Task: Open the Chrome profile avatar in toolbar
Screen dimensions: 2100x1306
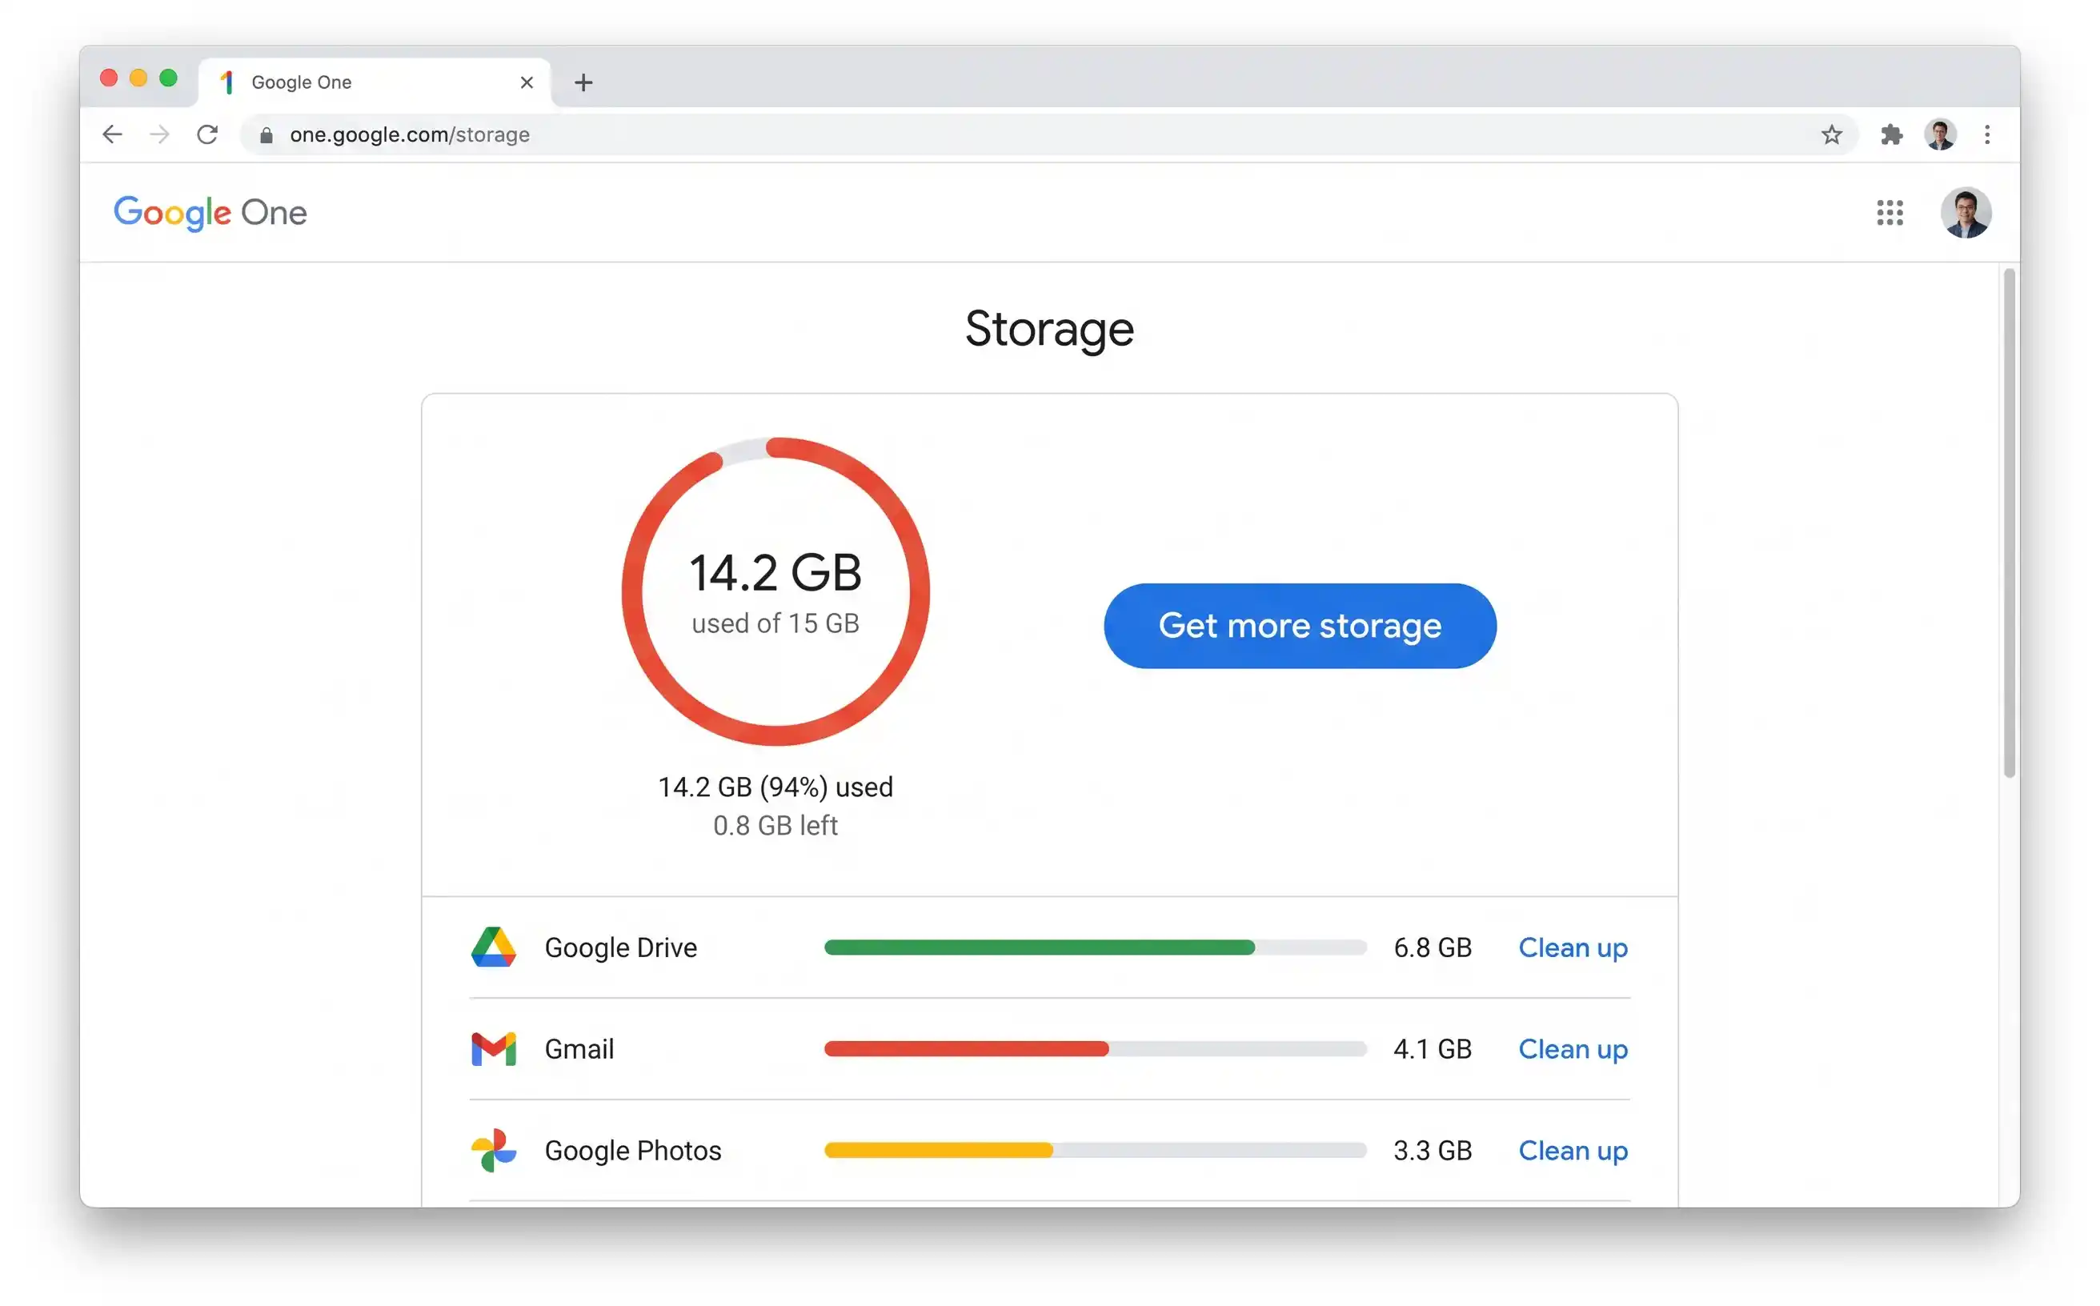Action: [1939, 134]
